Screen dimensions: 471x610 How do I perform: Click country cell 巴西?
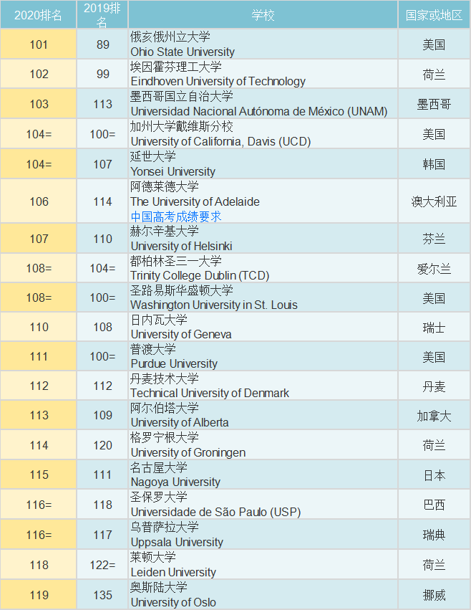click(434, 505)
